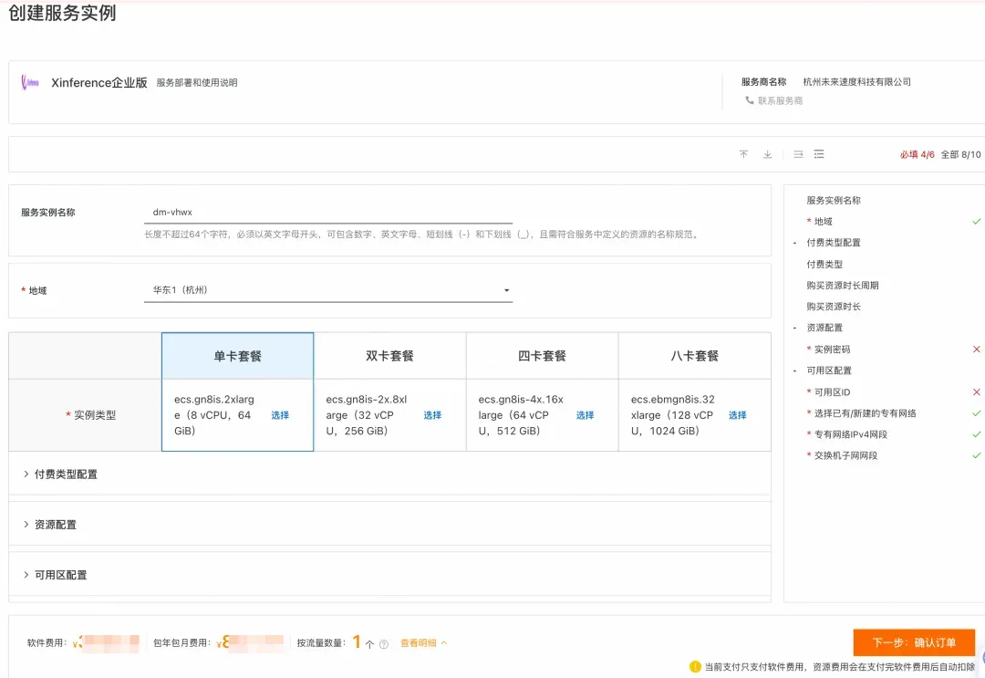The height and width of the screenshot is (678, 985).
Task: Click the 全部 8/10 counter
Action: [960, 154]
